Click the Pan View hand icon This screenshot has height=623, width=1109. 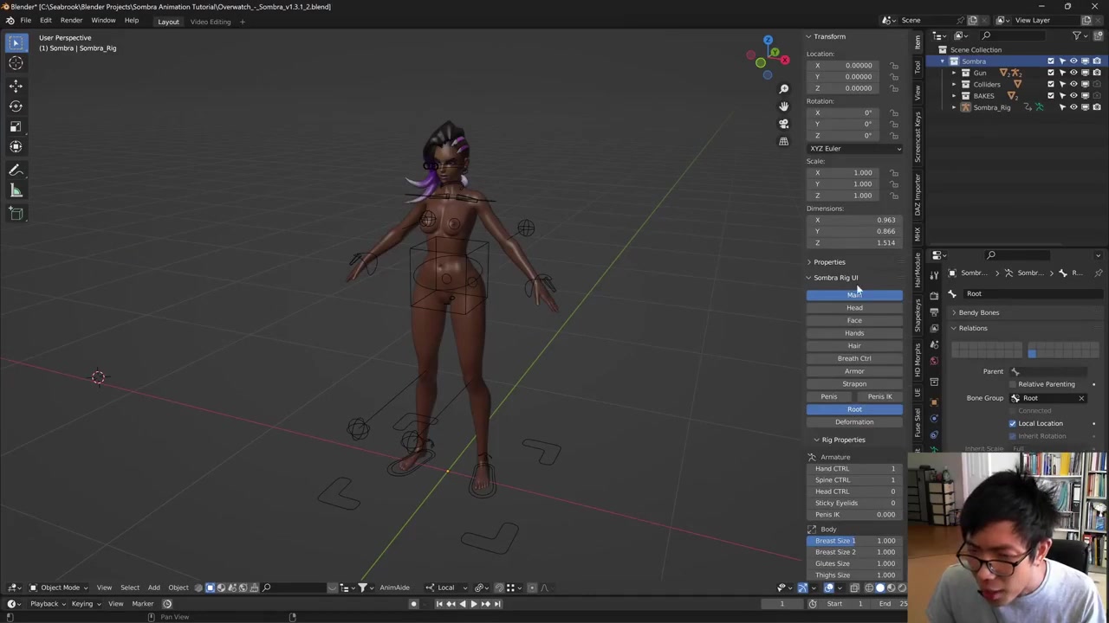(x=783, y=106)
